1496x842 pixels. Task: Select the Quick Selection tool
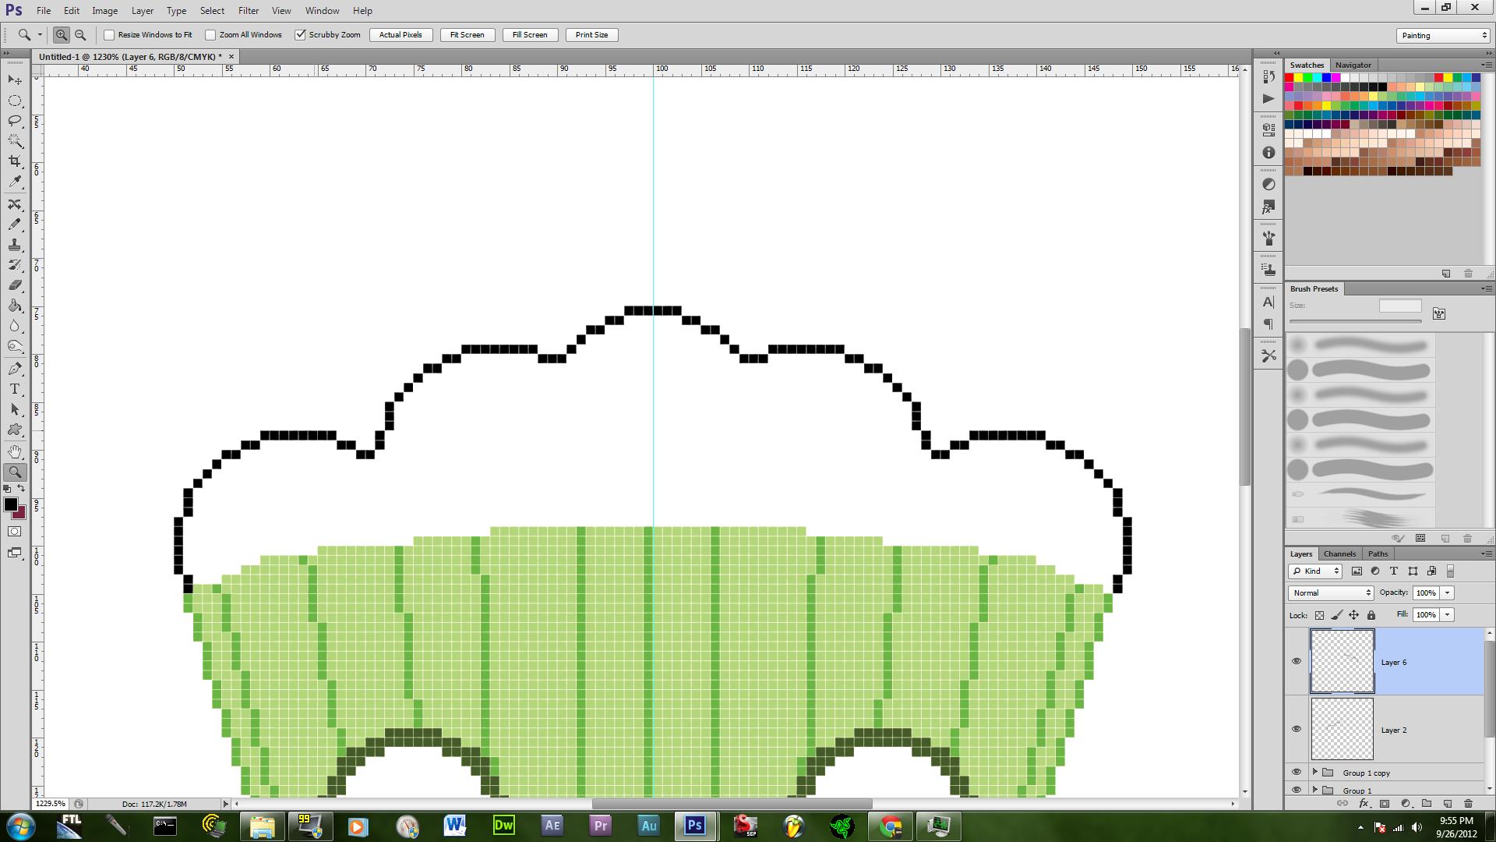click(x=15, y=141)
